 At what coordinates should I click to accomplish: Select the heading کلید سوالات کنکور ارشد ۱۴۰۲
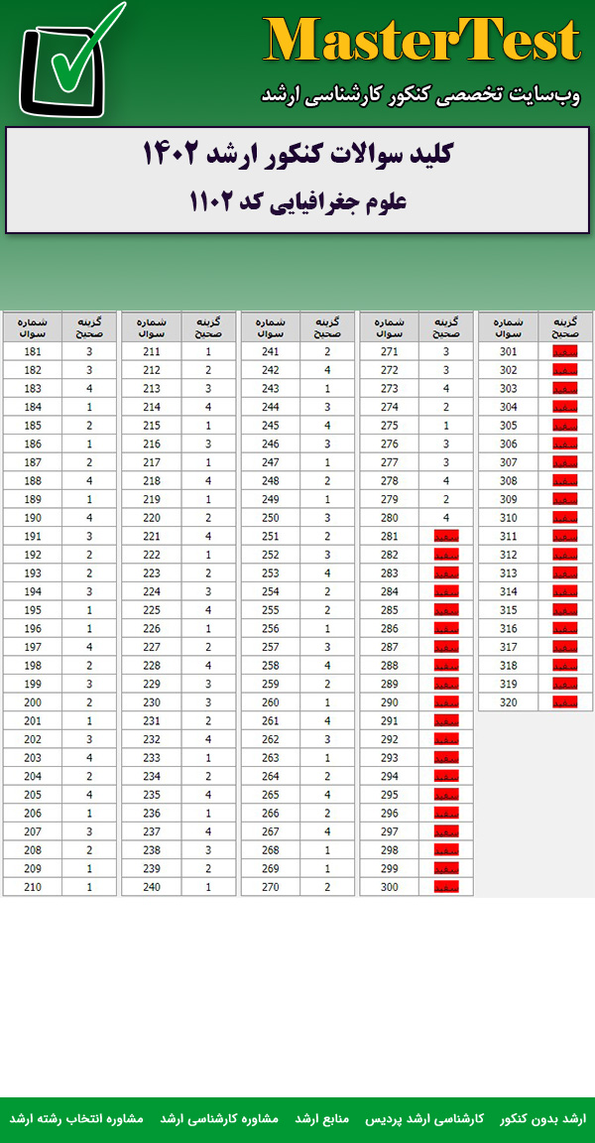[x=298, y=155]
